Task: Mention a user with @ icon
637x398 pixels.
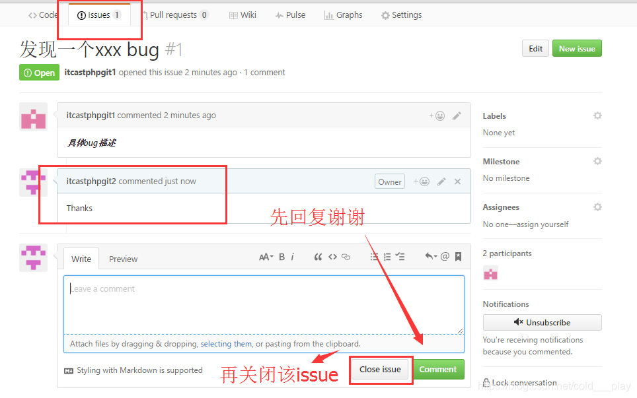Action: (445, 256)
